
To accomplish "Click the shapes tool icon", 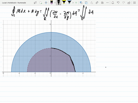I will [x=81, y=3].
